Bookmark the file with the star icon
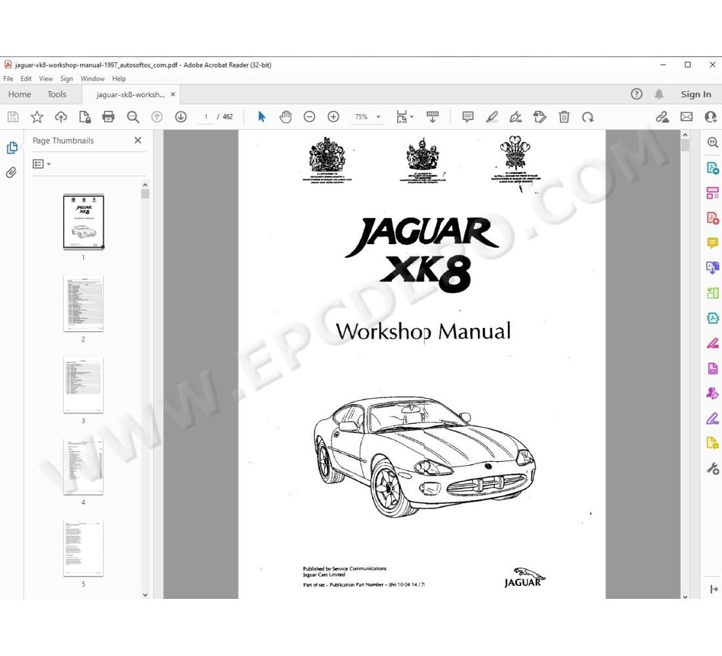This screenshot has width=722, height=656. pos(37,117)
